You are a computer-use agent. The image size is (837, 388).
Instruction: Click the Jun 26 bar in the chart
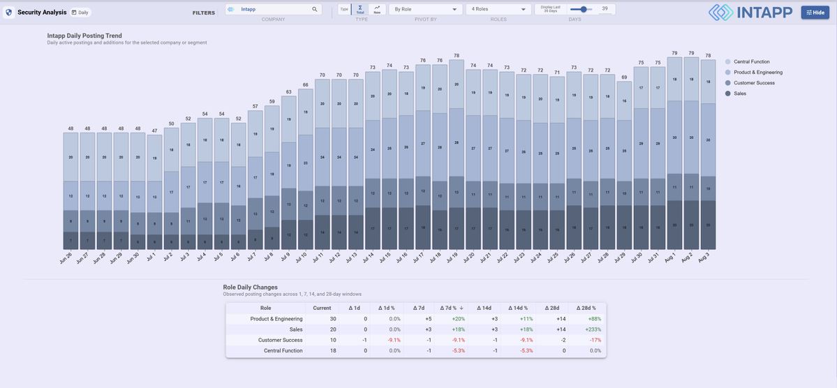[71, 191]
